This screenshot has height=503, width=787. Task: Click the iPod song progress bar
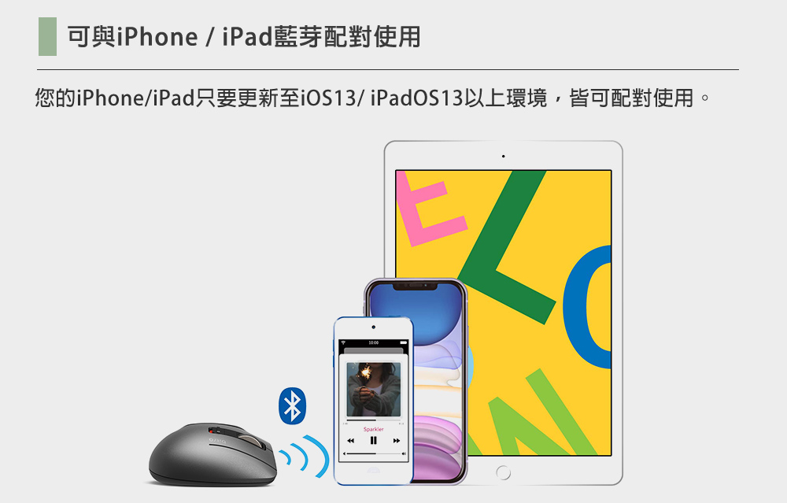pyautogui.click(x=374, y=420)
